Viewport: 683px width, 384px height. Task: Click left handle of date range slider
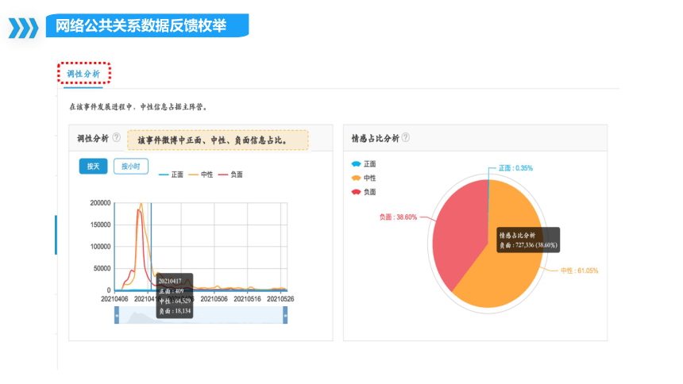[117, 315]
